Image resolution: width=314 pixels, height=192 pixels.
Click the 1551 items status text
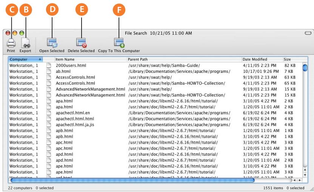click(273, 188)
